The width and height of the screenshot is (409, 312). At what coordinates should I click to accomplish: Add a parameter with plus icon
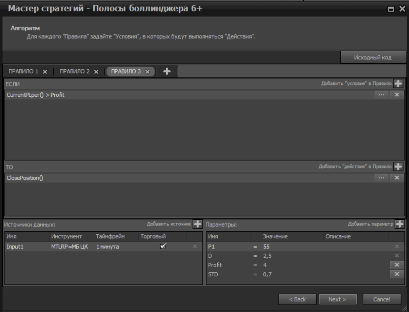pos(399,224)
